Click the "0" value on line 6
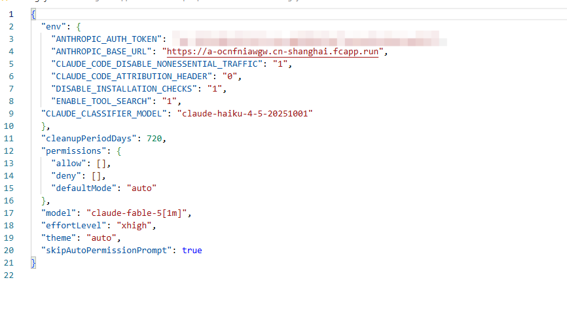 [x=229, y=77]
